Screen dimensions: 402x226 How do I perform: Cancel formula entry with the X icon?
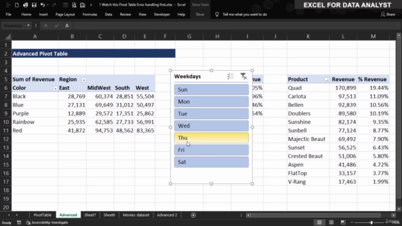click(46, 26)
